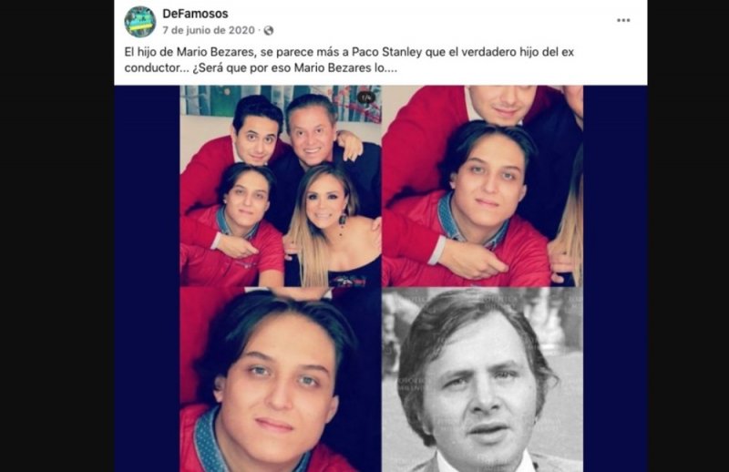The image size is (729, 472).
Task: Click the dark blue bar left of photos
Action: tap(148, 279)
